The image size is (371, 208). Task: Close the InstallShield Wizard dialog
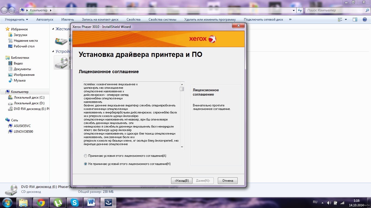click(239, 25)
